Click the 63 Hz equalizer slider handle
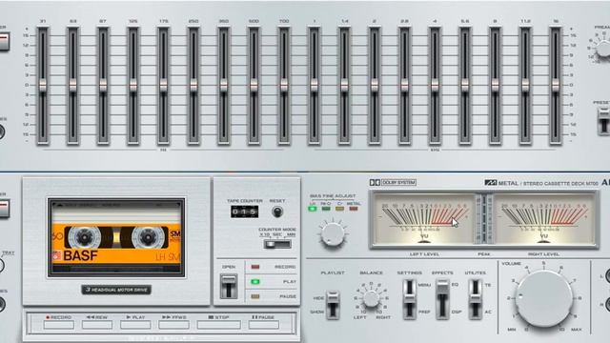This screenshot has width=610, height=343. coord(72,85)
